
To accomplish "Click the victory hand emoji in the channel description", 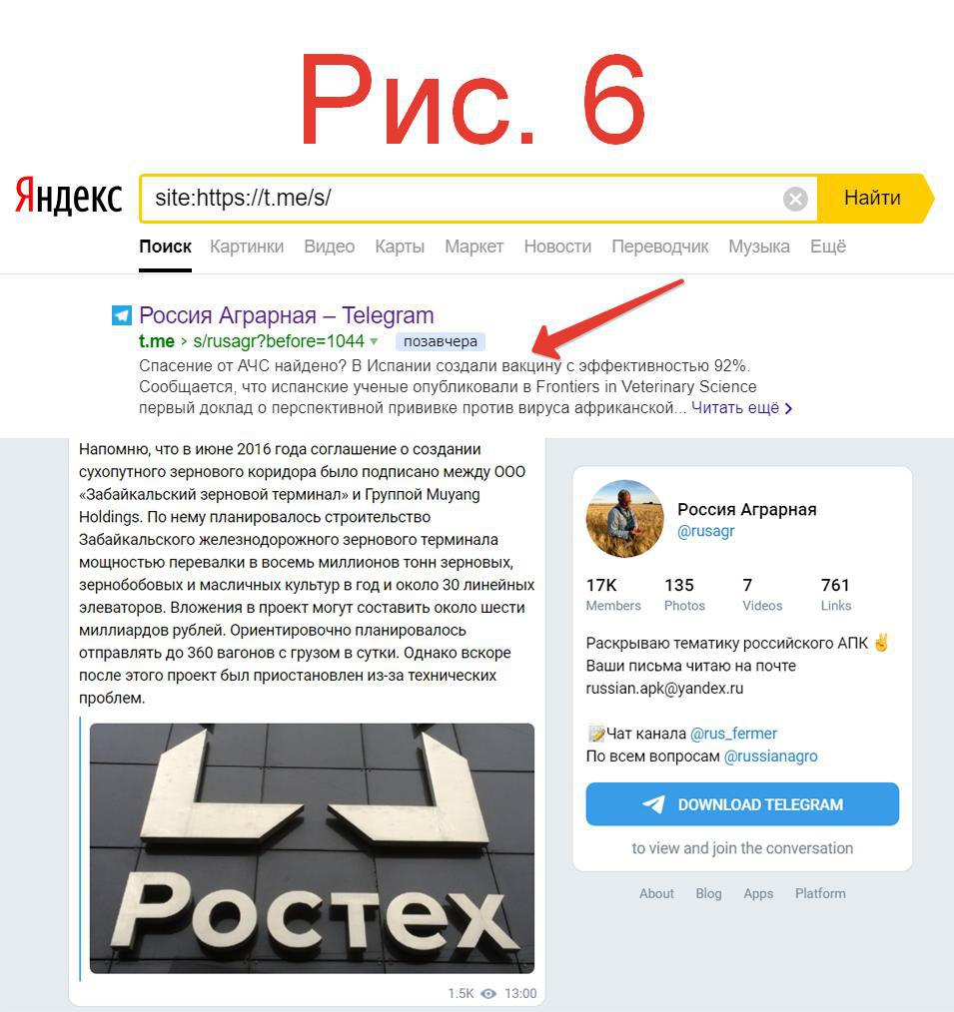I will [881, 642].
